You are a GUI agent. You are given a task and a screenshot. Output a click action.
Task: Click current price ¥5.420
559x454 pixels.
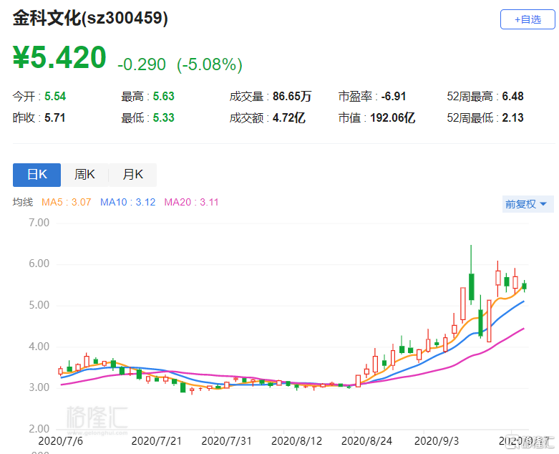(59, 57)
